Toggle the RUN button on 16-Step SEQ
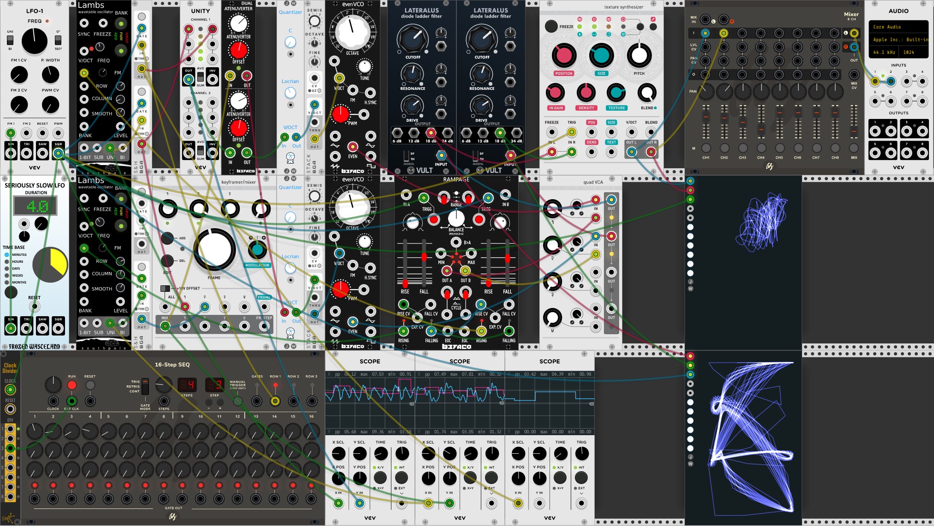 pos(72,385)
